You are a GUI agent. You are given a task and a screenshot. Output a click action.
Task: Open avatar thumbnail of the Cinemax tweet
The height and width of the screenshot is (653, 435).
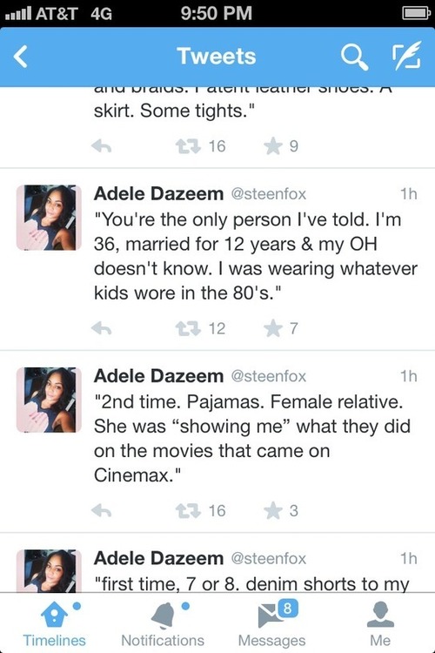49,400
